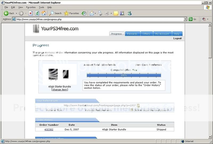Open the View menu
The image size is (213, 144).
pyautogui.click(x=21, y=7)
